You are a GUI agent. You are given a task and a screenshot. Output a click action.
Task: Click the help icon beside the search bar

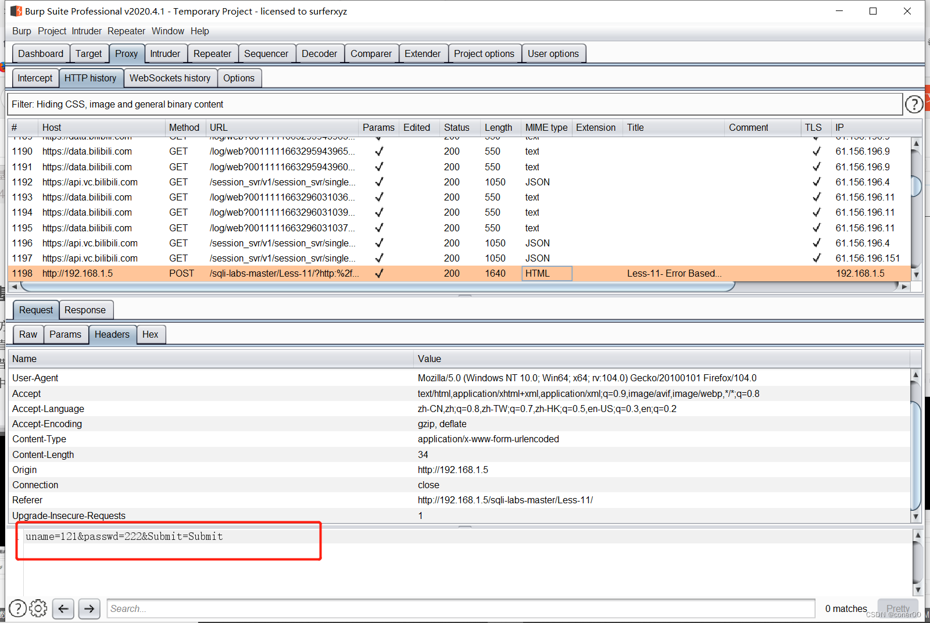point(17,608)
